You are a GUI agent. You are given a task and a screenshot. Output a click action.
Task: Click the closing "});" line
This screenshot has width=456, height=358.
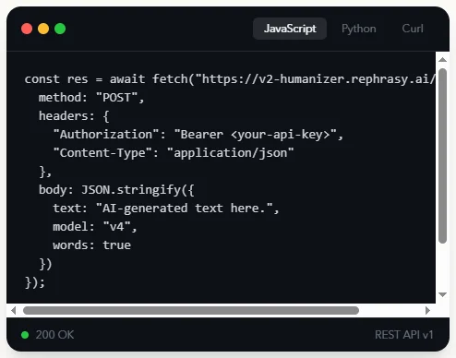(x=35, y=282)
